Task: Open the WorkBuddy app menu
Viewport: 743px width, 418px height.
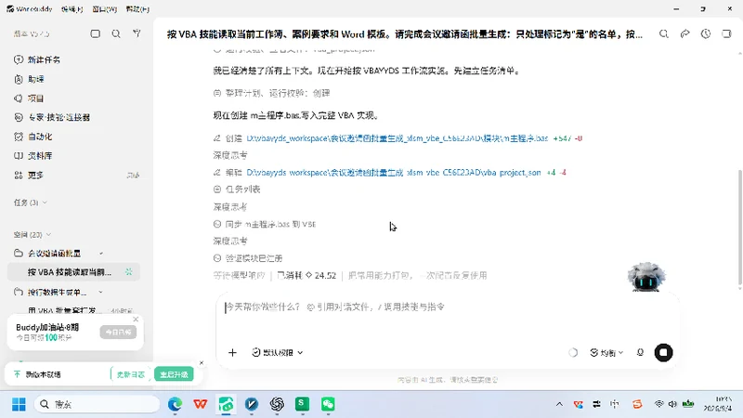Action: pyautogui.click(x=30, y=9)
